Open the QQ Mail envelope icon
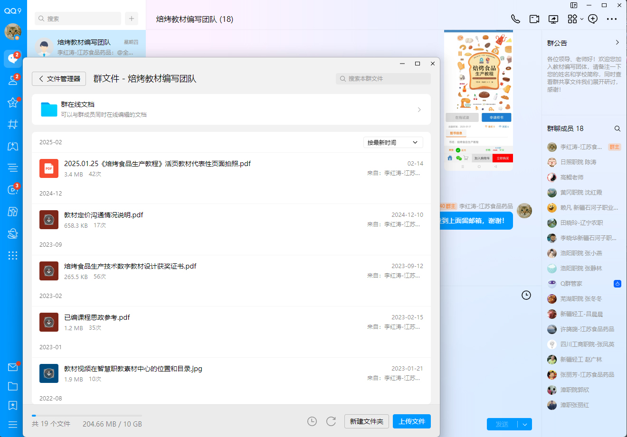 (13, 367)
